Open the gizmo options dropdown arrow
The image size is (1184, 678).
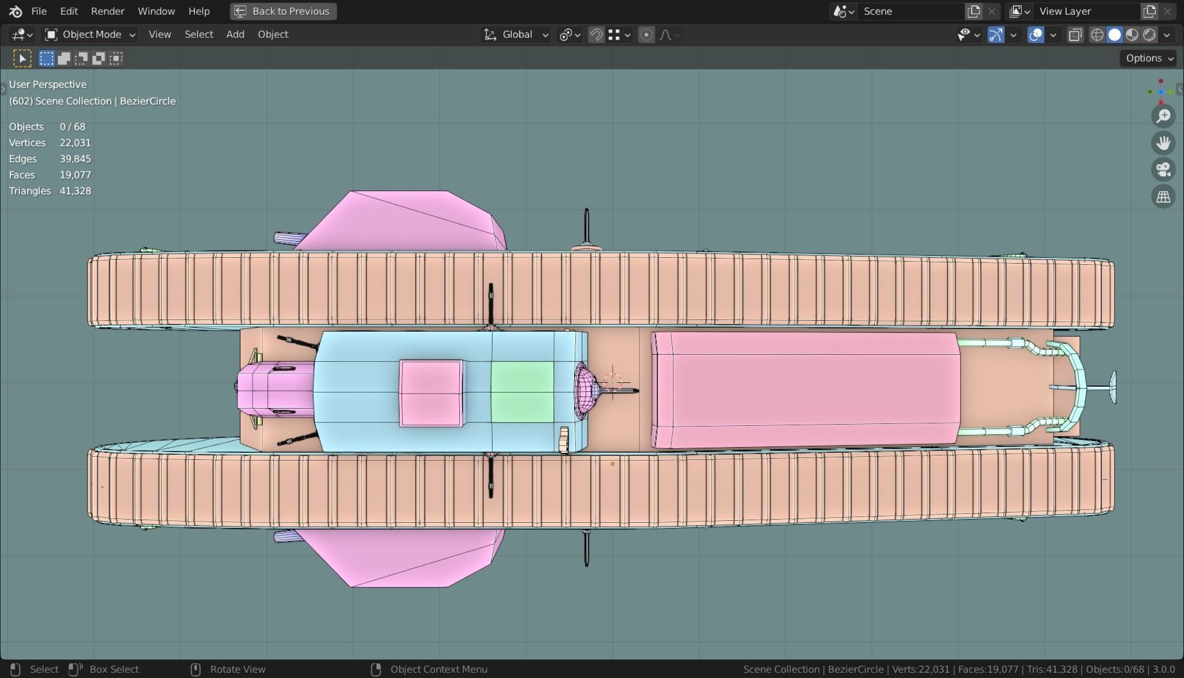[x=1013, y=35]
